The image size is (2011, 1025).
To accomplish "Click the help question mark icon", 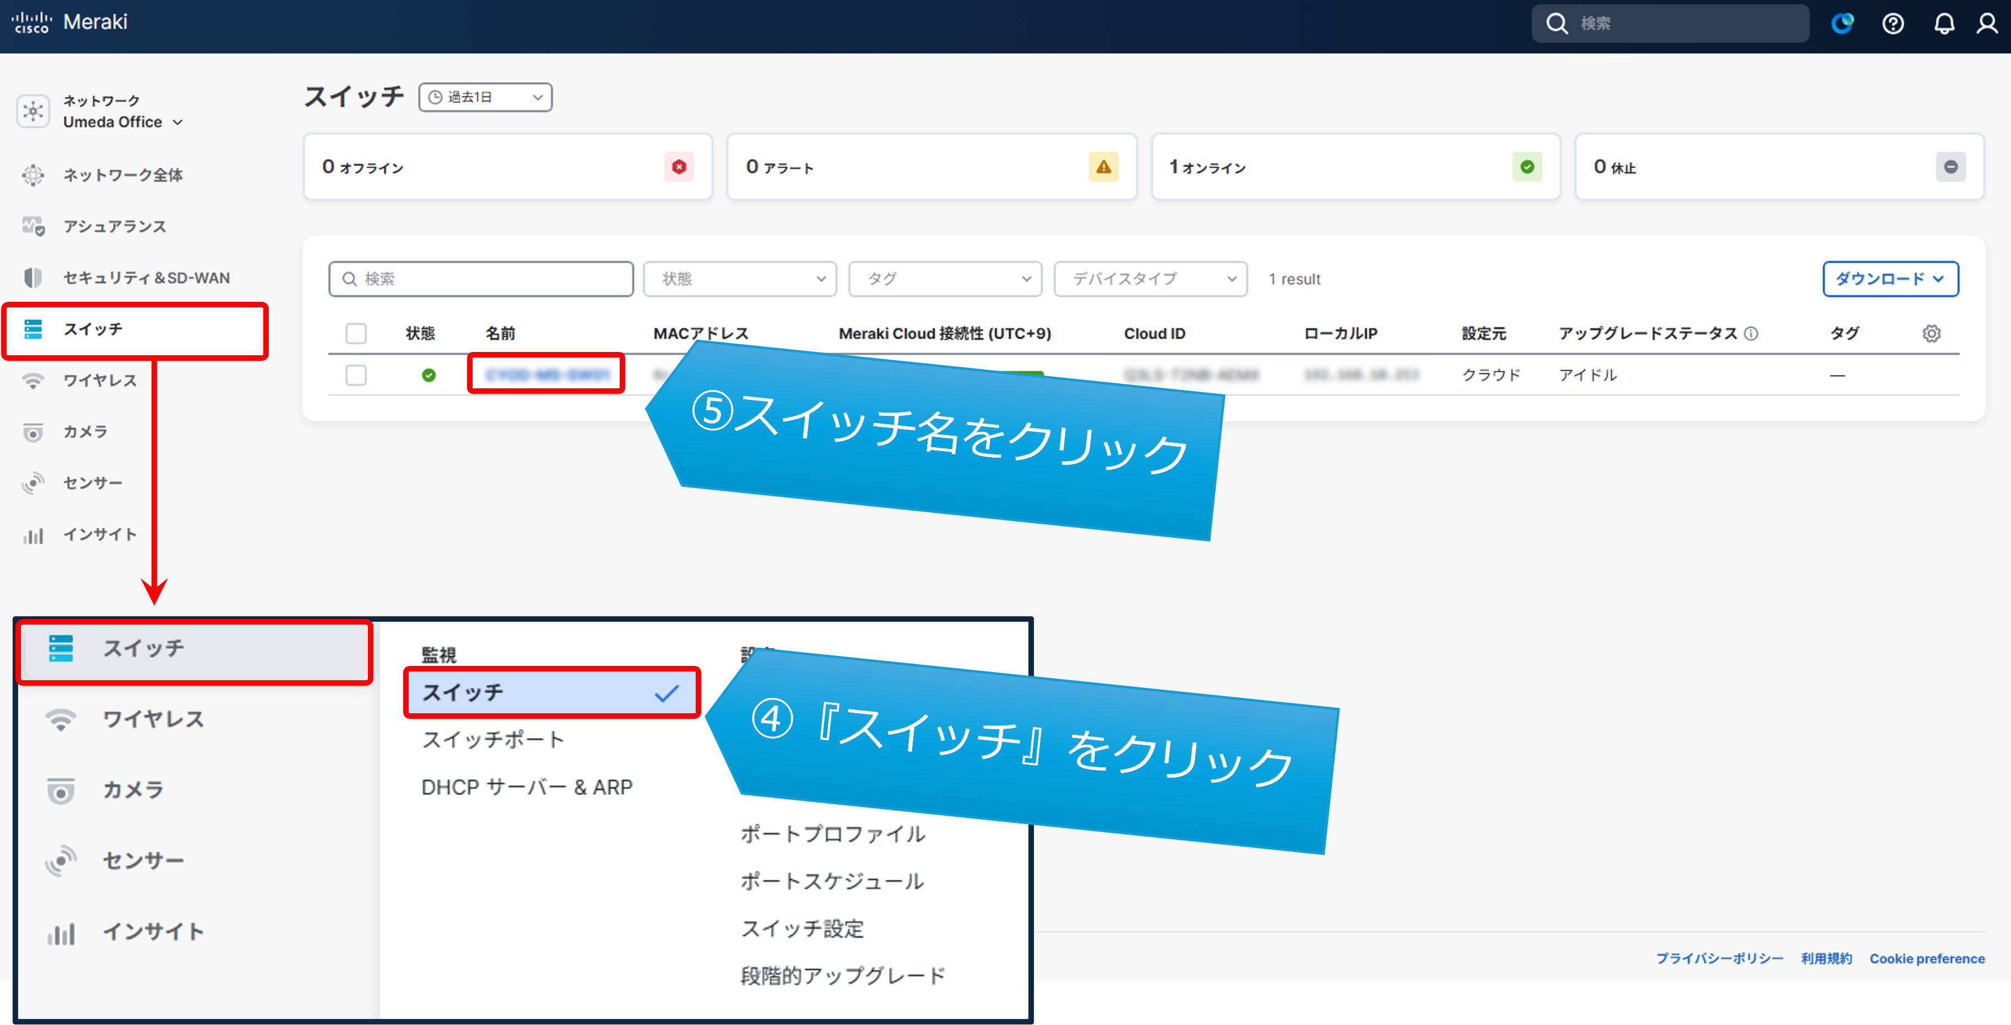I will [x=1893, y=24].
